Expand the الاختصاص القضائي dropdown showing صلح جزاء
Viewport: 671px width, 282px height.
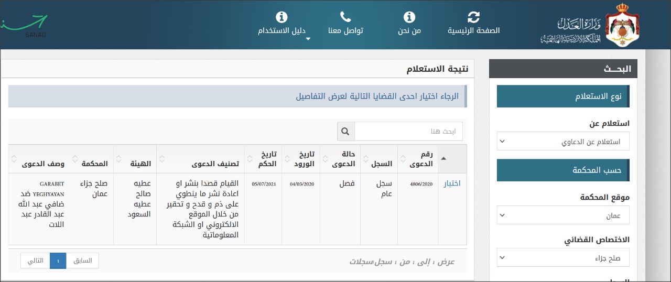tap(563, 257)
